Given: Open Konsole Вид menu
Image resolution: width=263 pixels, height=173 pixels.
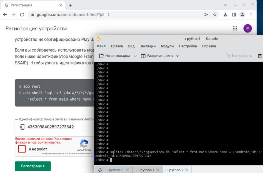Looking at the screenshot, I should pos(131,46).
